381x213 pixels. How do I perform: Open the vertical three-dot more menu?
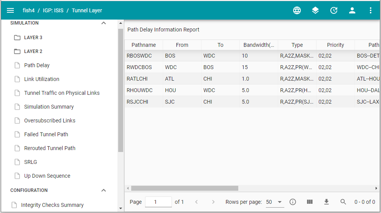371,10
